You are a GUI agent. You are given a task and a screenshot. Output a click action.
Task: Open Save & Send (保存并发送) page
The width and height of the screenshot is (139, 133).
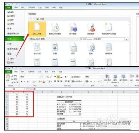(x=12, y=49)
